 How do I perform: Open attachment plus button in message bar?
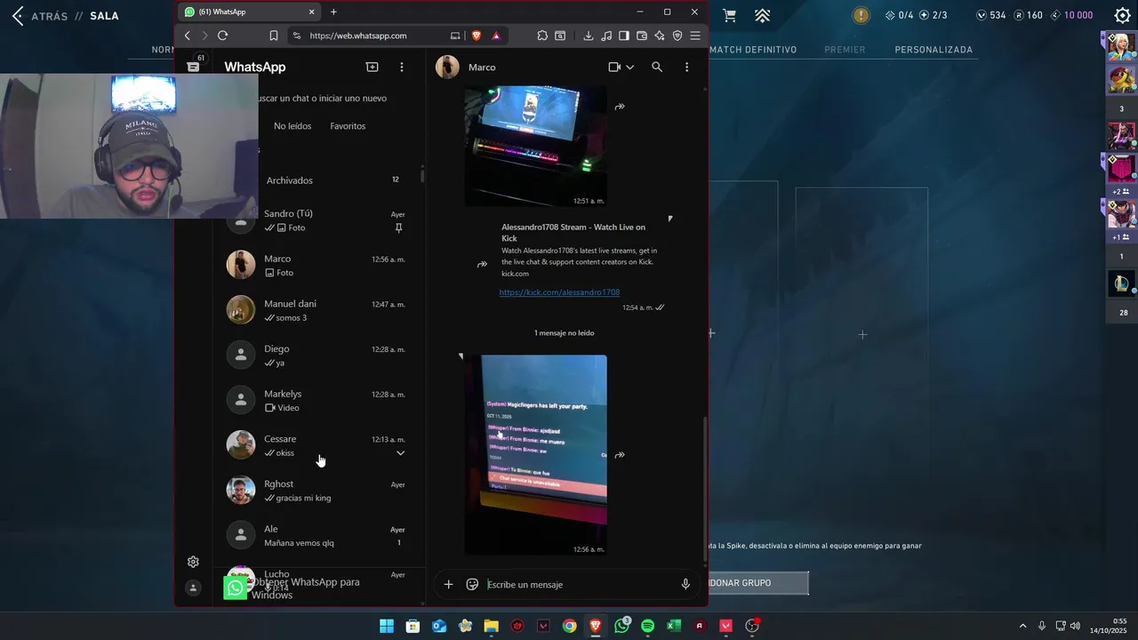pos(448,584)
